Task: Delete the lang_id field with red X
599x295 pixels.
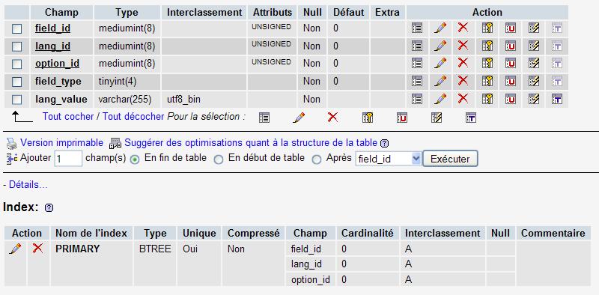Action: [x=463, y=46]
